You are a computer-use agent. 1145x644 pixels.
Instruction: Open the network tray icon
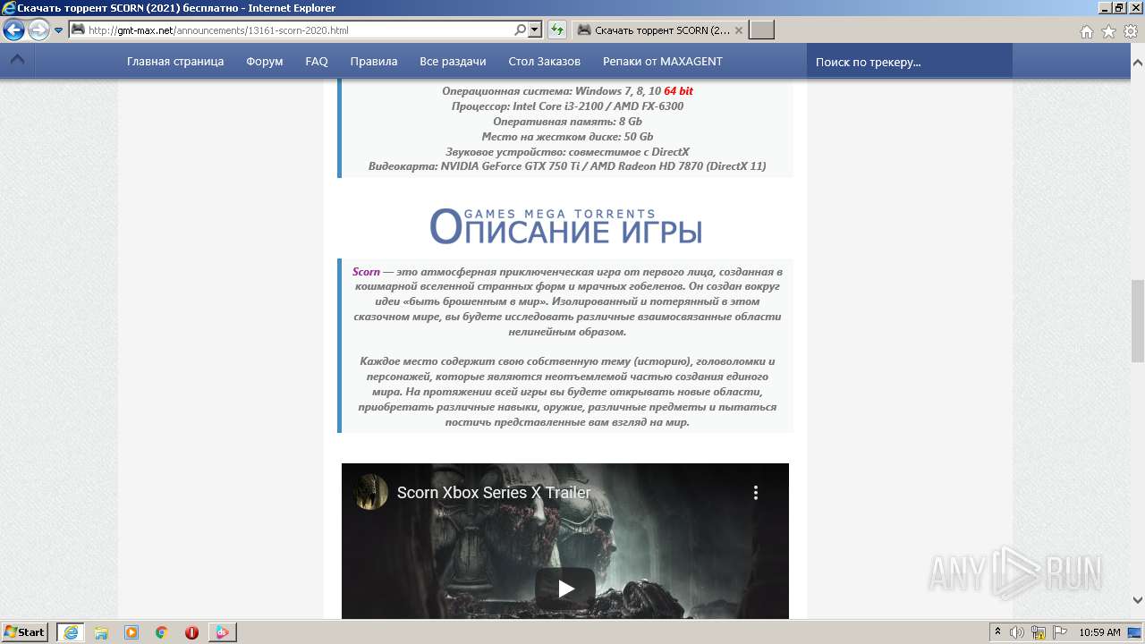[1039, 632]
